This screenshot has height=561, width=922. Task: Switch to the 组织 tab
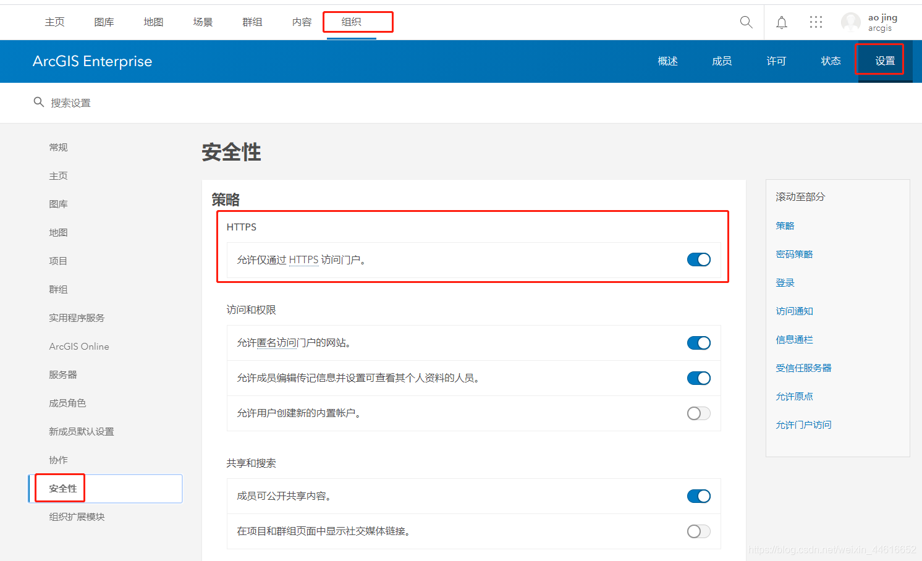tap(352, 22)
